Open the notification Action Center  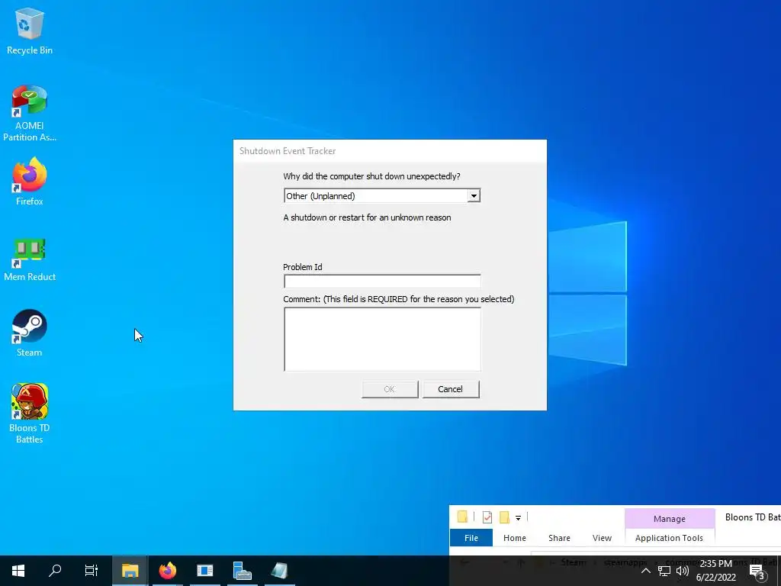757,572
